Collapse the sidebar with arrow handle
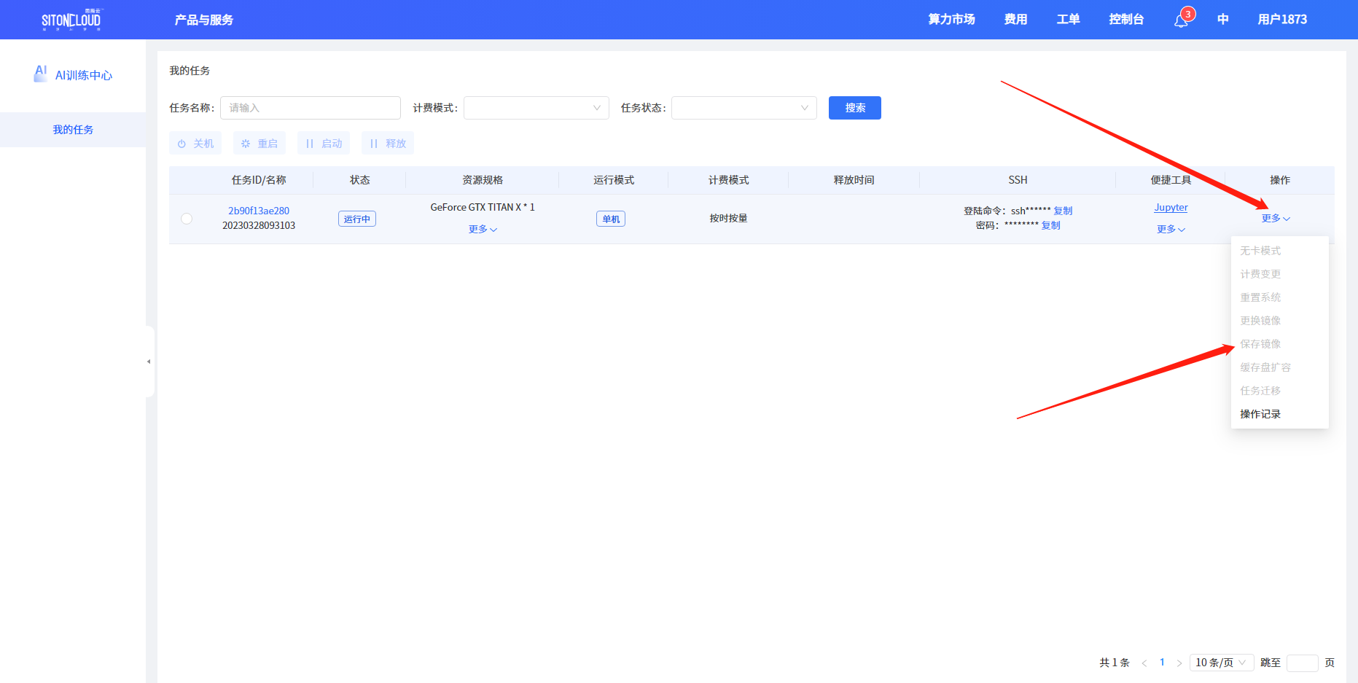The image size is (1358, 683). click(x=149, y=362)
